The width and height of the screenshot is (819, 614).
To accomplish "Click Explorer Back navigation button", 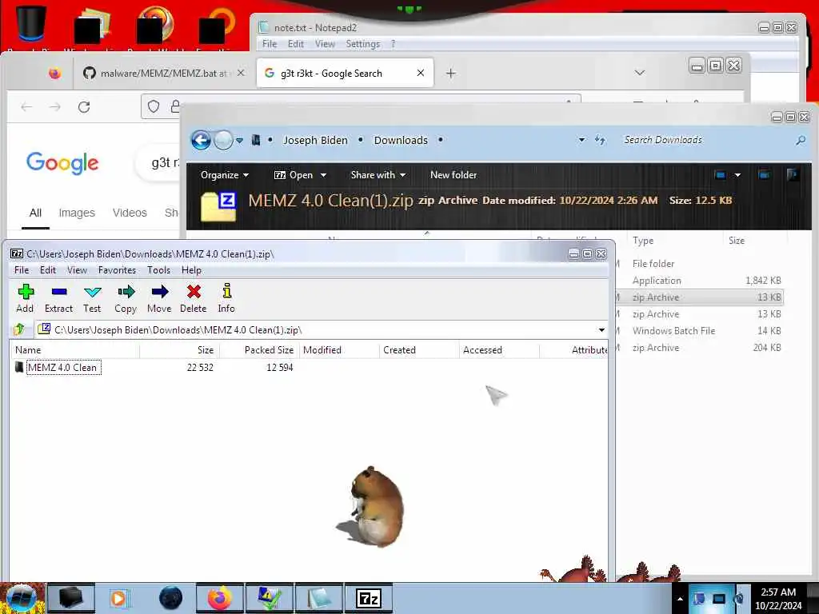I will tap(201, 140).
